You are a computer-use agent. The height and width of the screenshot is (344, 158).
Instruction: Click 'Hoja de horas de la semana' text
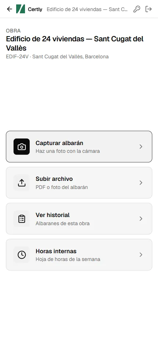pyautogui.click(x=68, y=259)
